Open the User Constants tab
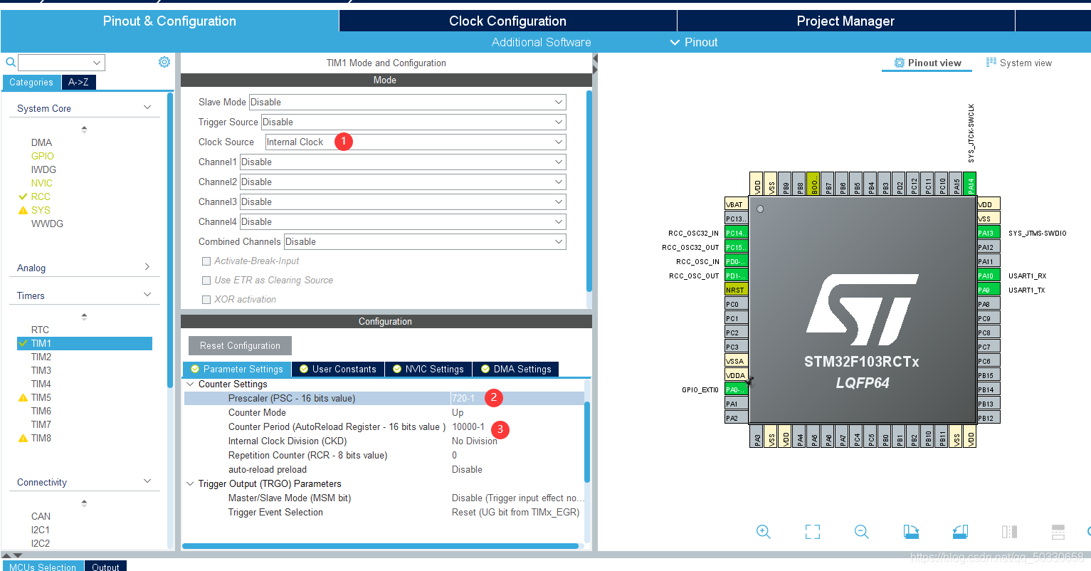The height and width of the screenshot is (571, 1091). point(338,369)
